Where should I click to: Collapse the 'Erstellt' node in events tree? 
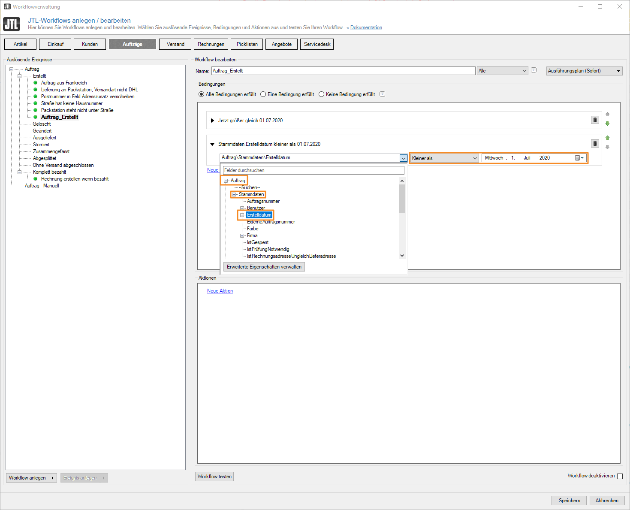[19, 76]
